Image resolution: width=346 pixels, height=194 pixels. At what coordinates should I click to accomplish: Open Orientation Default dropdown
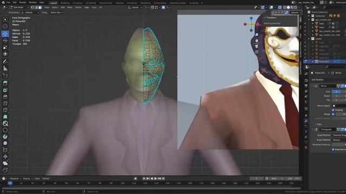click(30, 12)
